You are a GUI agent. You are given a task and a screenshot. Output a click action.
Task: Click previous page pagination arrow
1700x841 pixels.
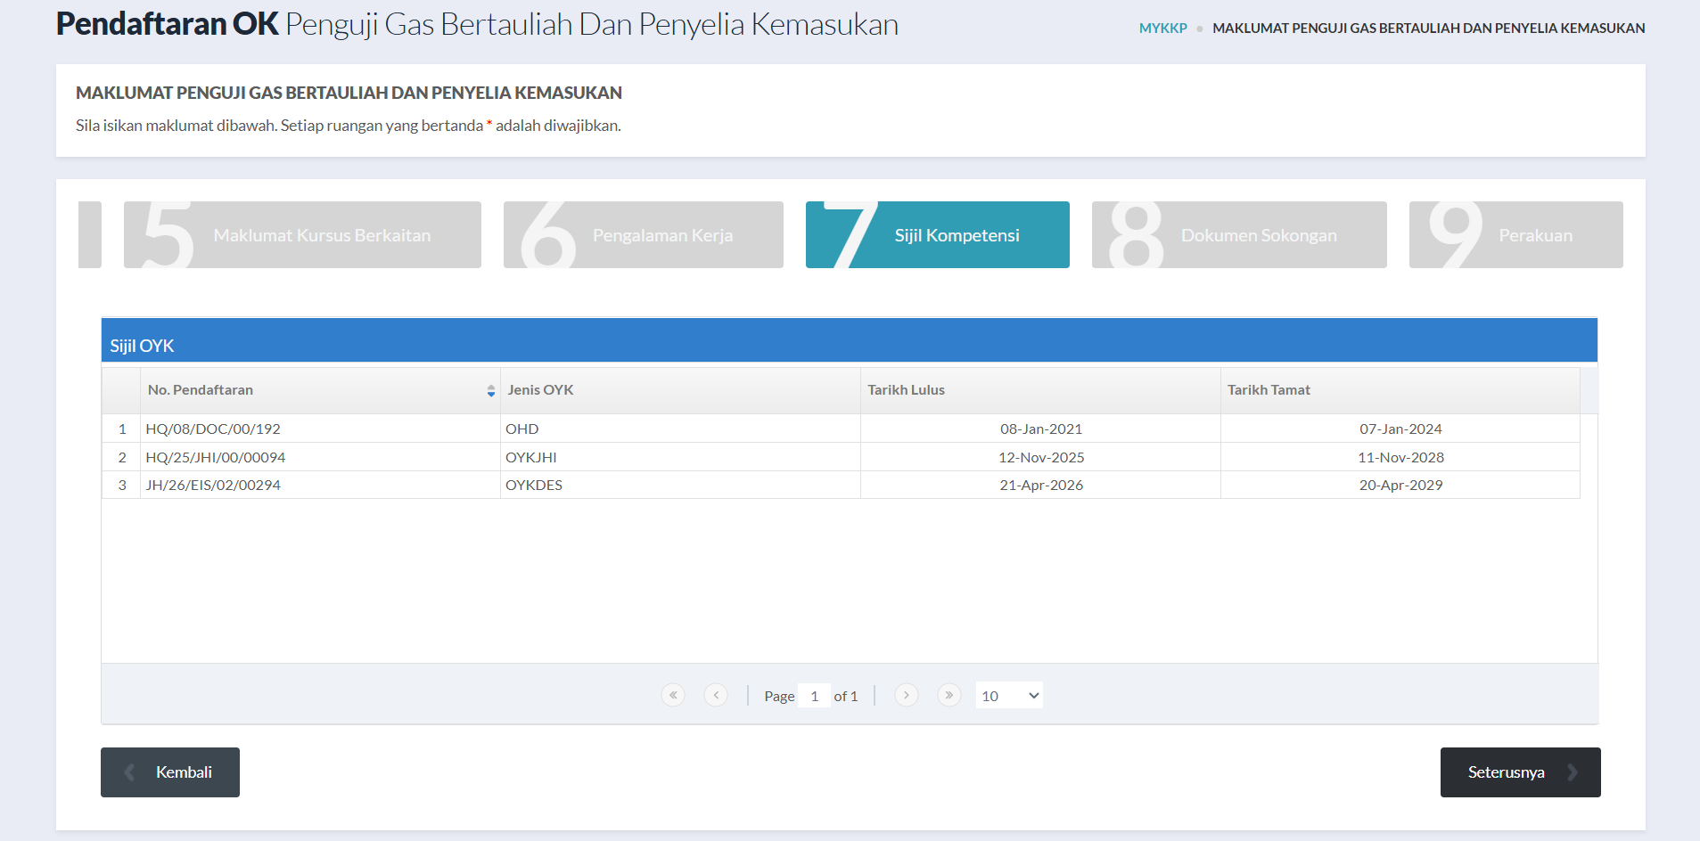coord(716,695)
